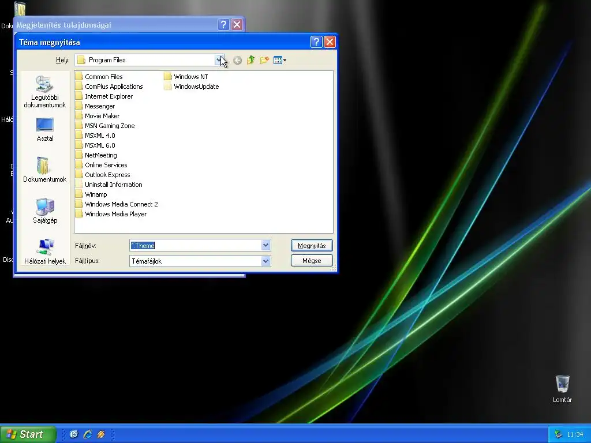
Task: Select the Internet Explorer folder
Action: [104, 96]
